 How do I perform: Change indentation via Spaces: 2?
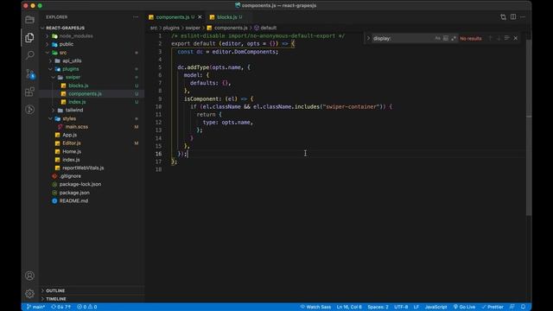coord(378,307)
